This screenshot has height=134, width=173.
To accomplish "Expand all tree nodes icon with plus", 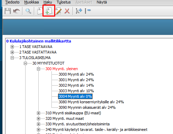I will [79, 11].
